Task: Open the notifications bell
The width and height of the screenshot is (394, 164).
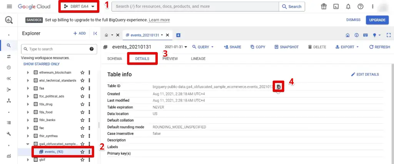Action: 348,7
